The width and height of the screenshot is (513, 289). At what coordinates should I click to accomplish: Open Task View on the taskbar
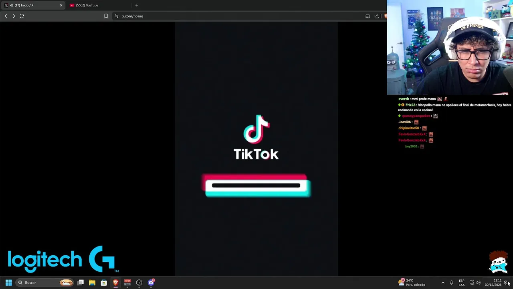[x=81, y=283]
